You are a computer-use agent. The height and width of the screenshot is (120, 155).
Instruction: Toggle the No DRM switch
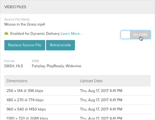(136, 35)
